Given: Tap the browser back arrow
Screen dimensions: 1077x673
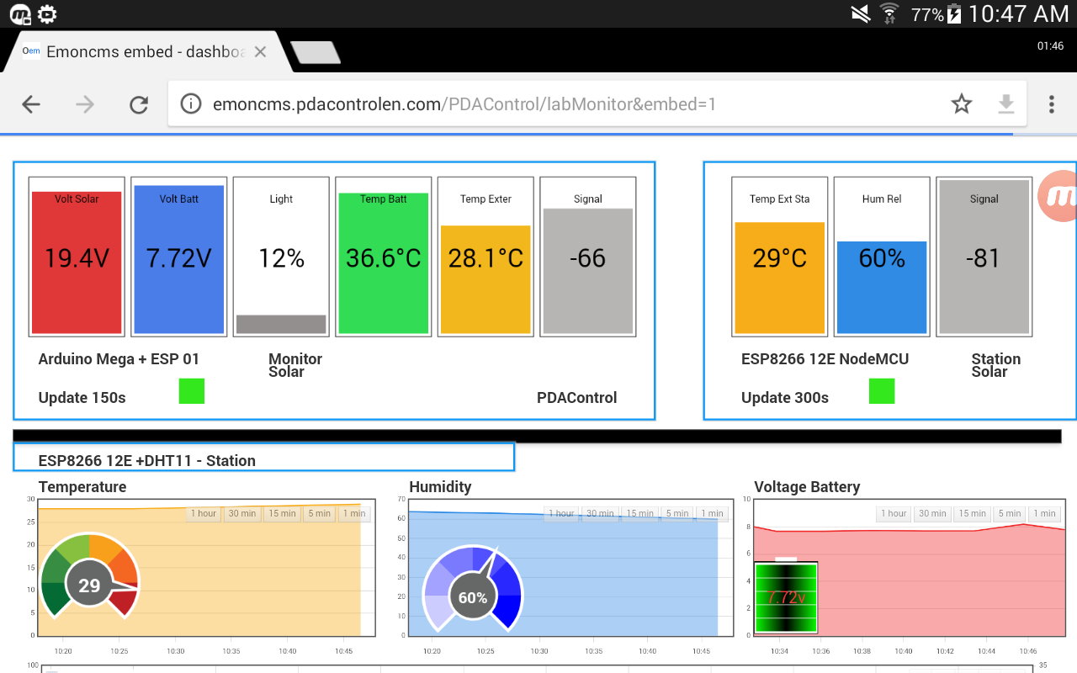Looking at the screenshot, I should (31, 104).
